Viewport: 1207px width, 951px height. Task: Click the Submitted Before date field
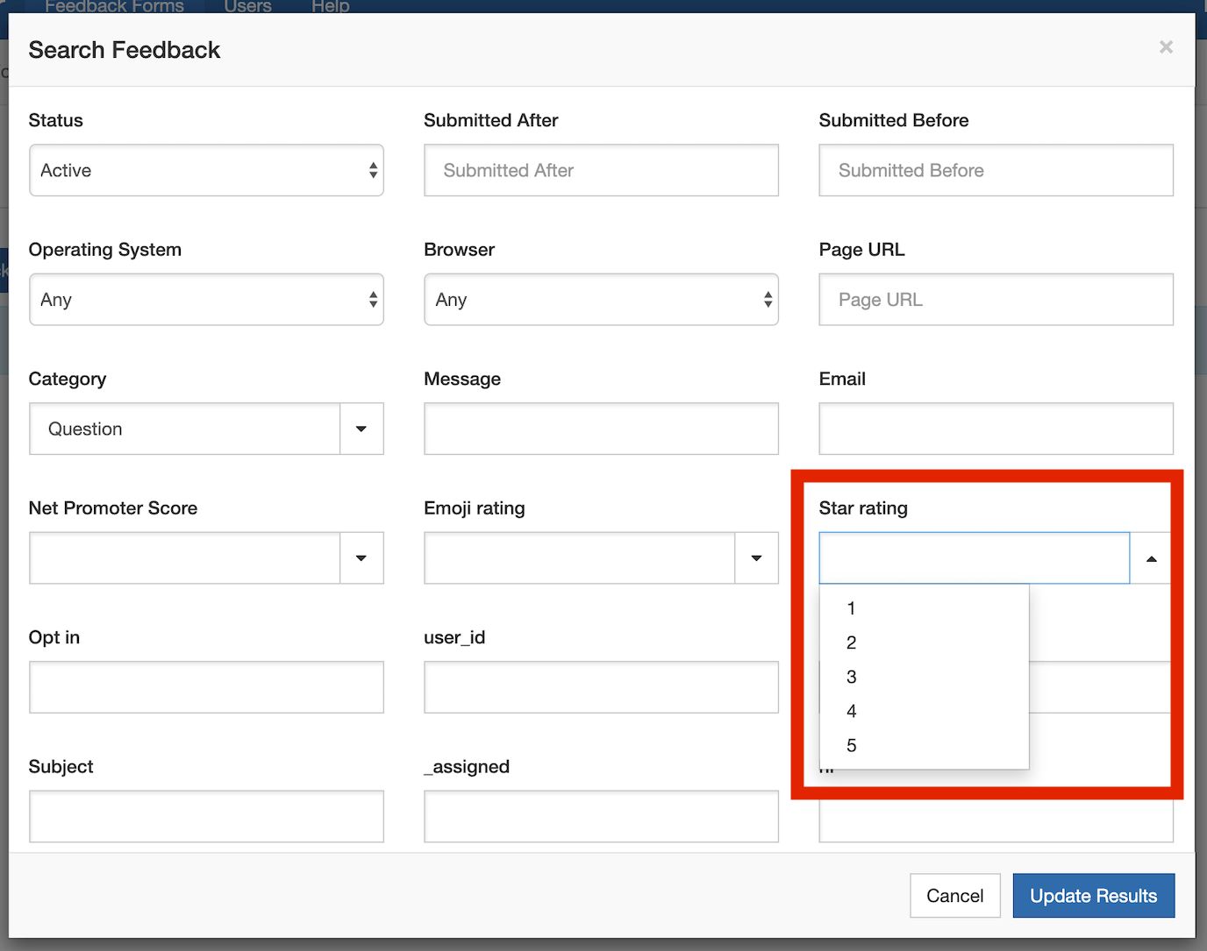click(x=996, y=170)
